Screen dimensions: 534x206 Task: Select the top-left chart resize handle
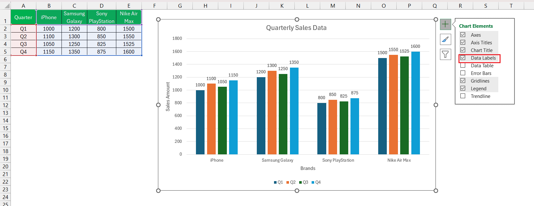click(x=158, y=19)
